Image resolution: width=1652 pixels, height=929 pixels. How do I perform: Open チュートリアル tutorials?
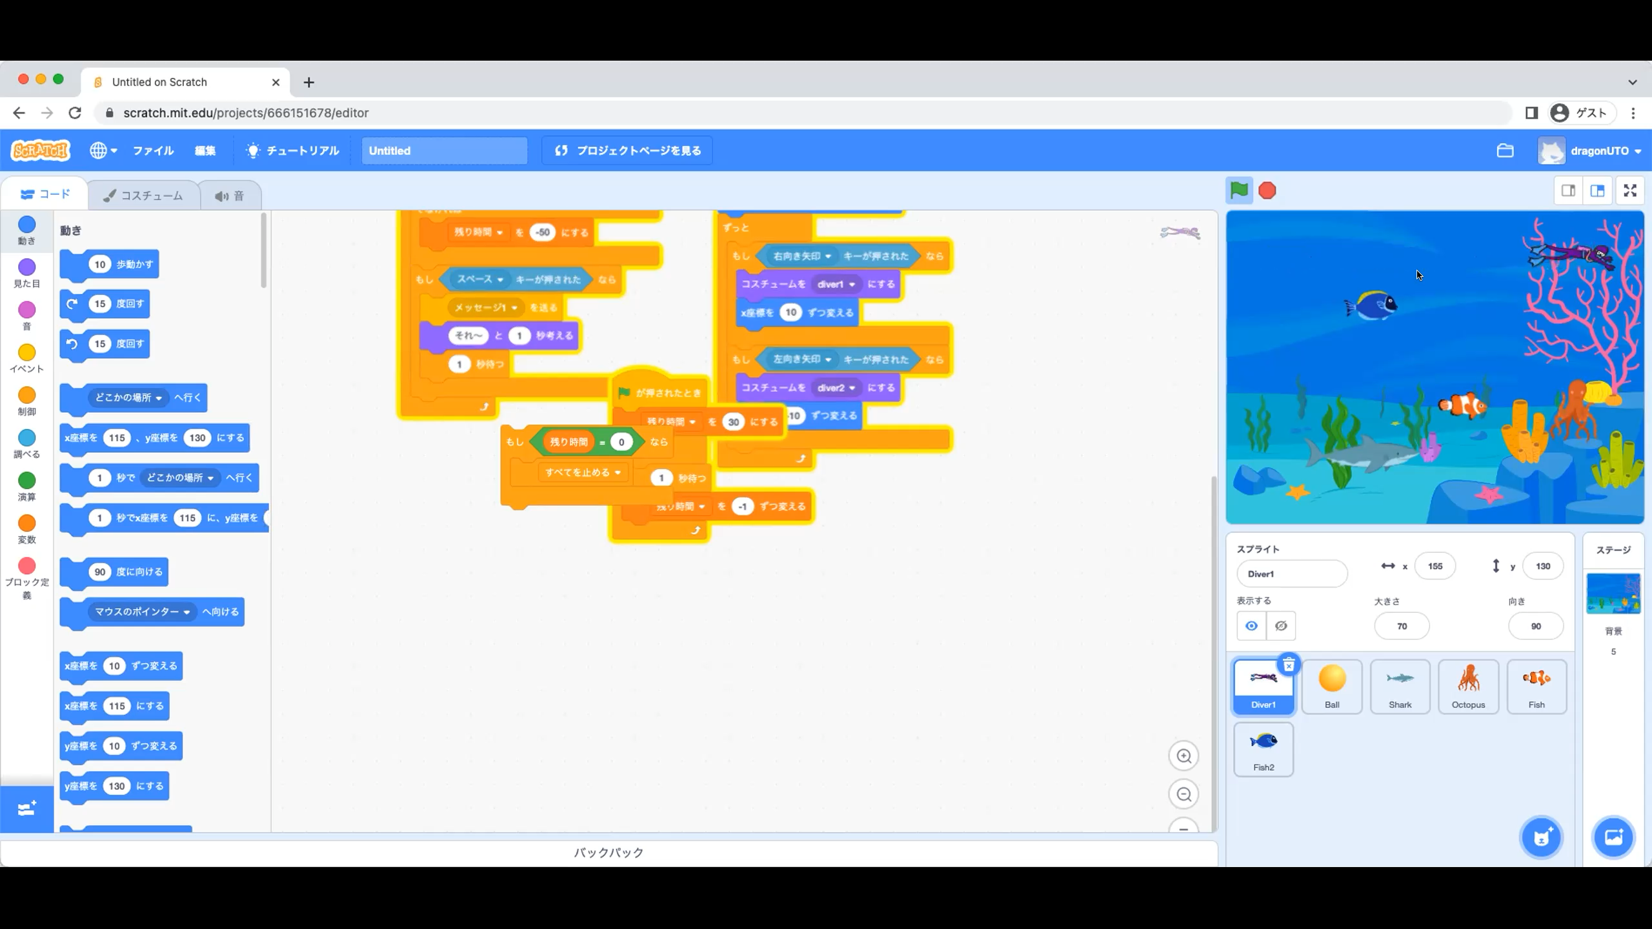point(292,150)
